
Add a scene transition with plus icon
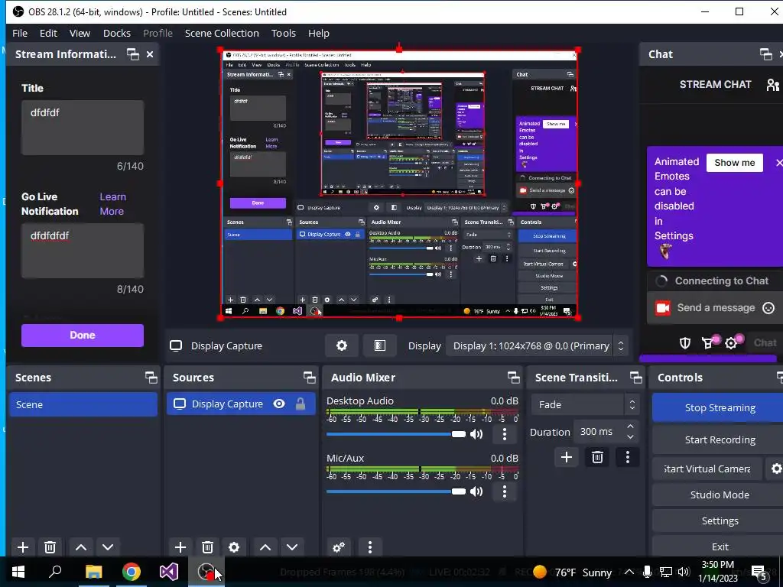pos(567,457)
